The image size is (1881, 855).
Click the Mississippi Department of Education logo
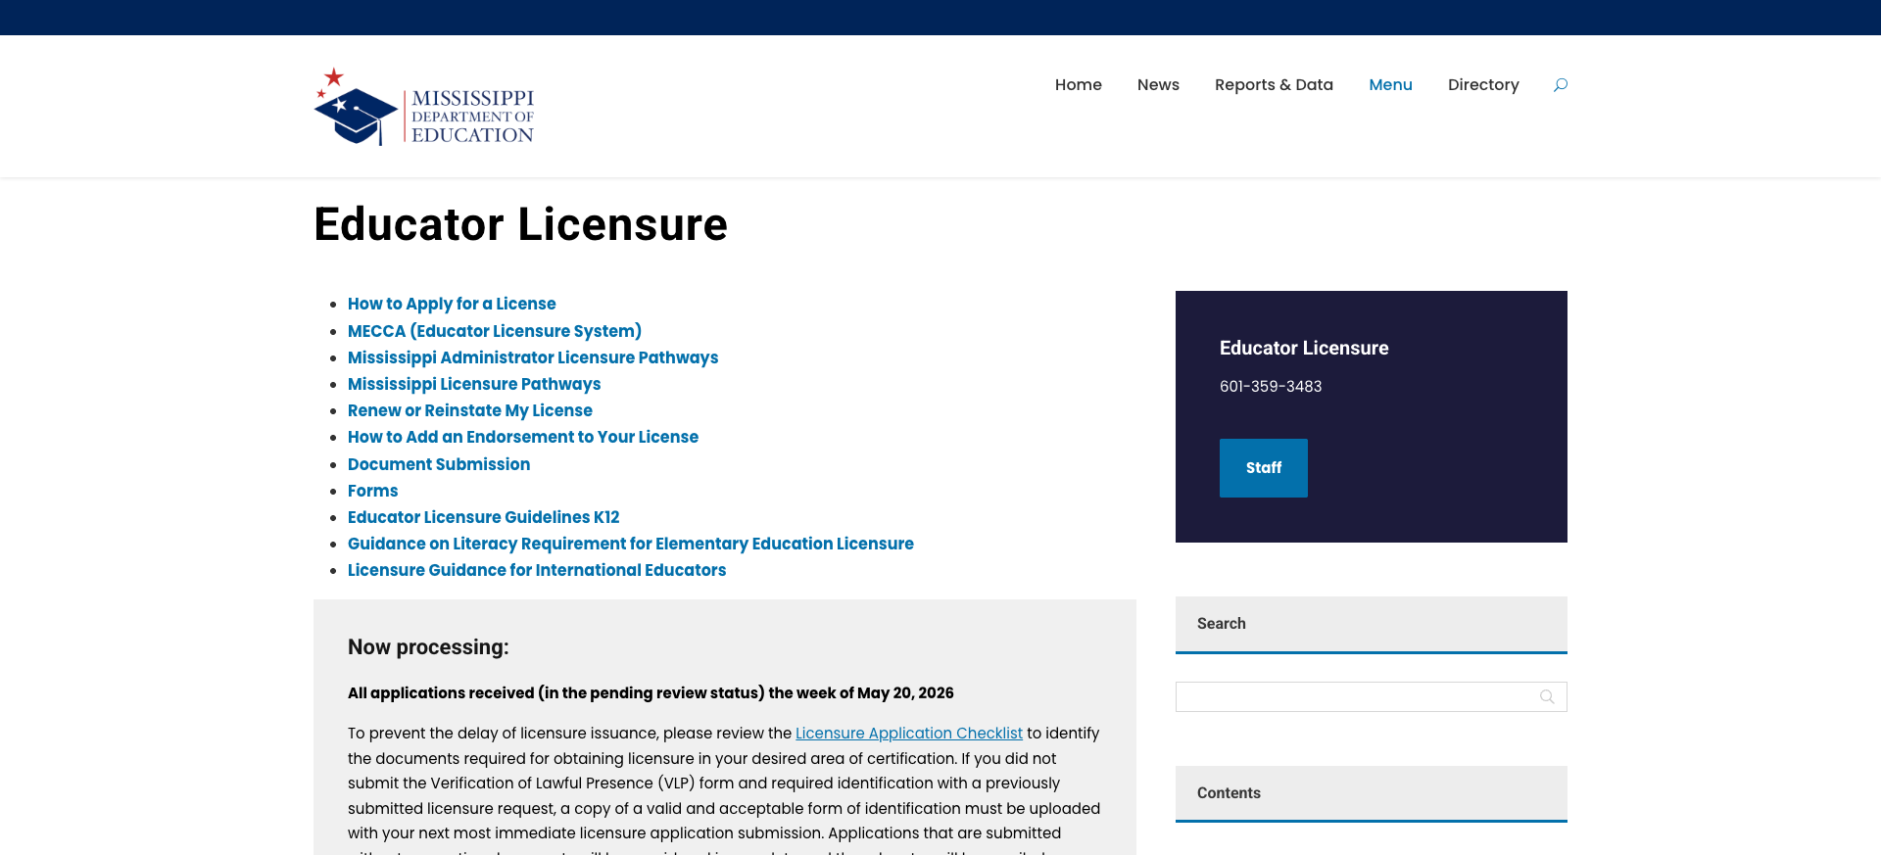[x=424, y=107]
